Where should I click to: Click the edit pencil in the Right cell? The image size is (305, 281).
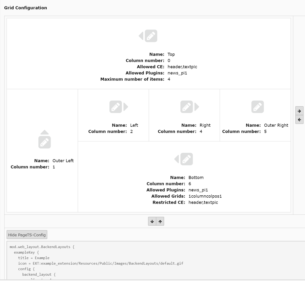point(186,107)
